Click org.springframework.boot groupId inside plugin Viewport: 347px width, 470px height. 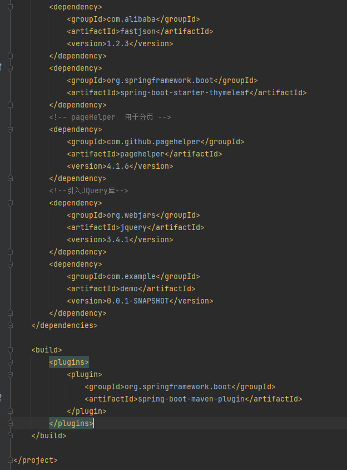click(180, 387)
